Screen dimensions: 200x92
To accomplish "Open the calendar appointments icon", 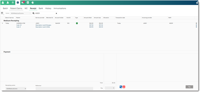I will (x=13, y=2).
